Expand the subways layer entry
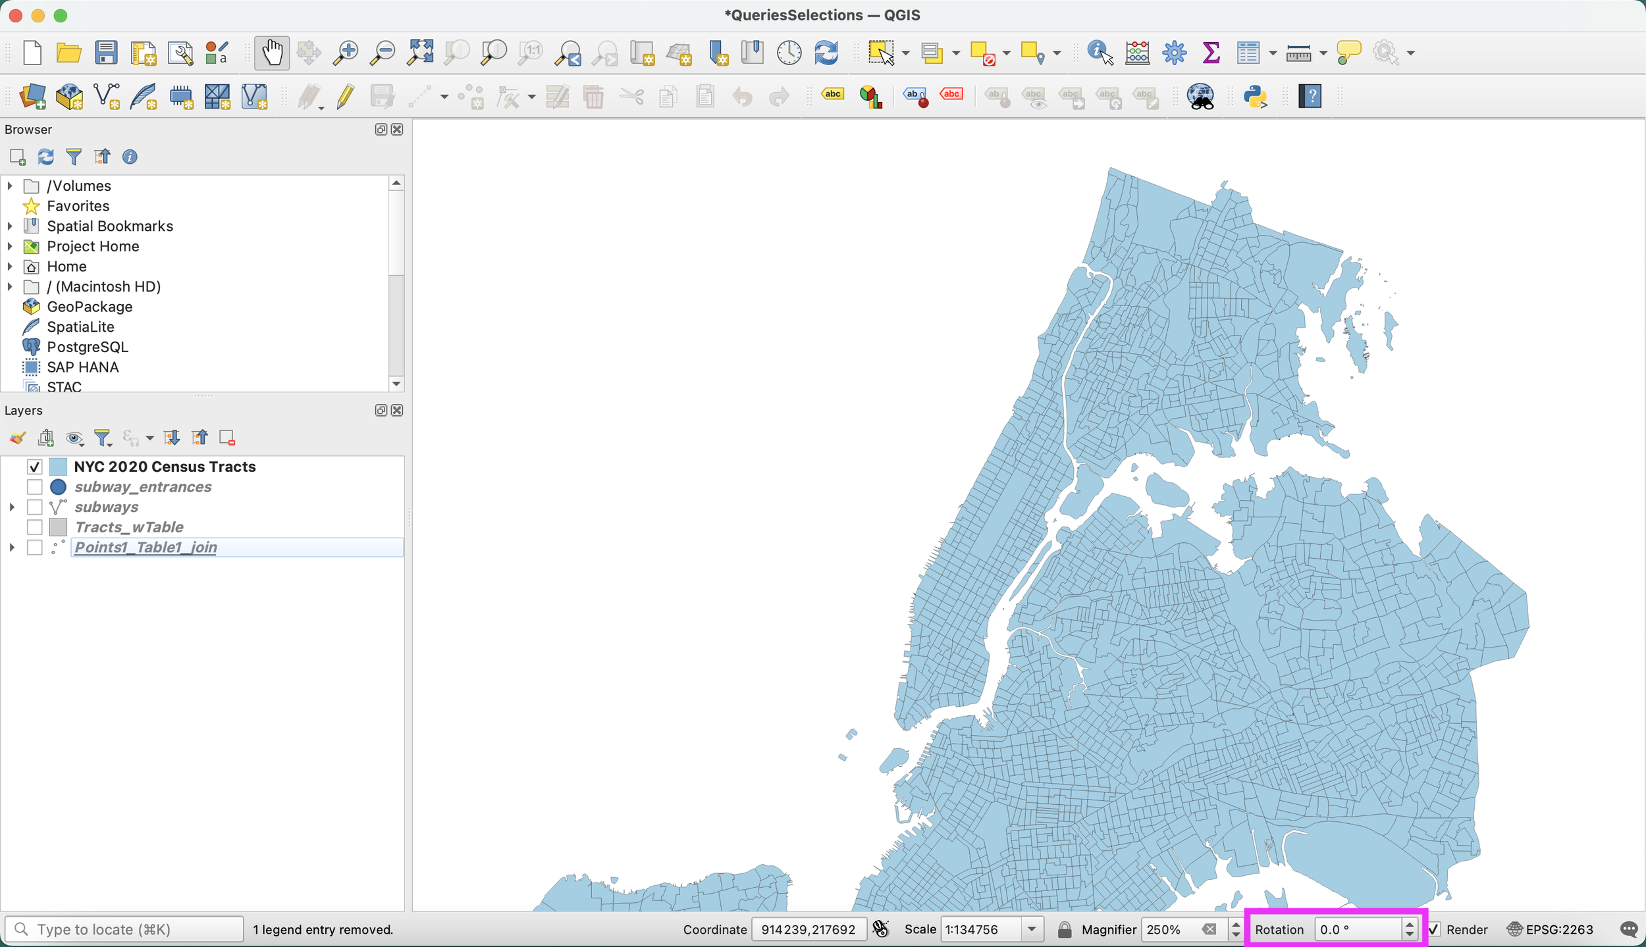Screen dimensions: 1646x947 tap(11, 507)
